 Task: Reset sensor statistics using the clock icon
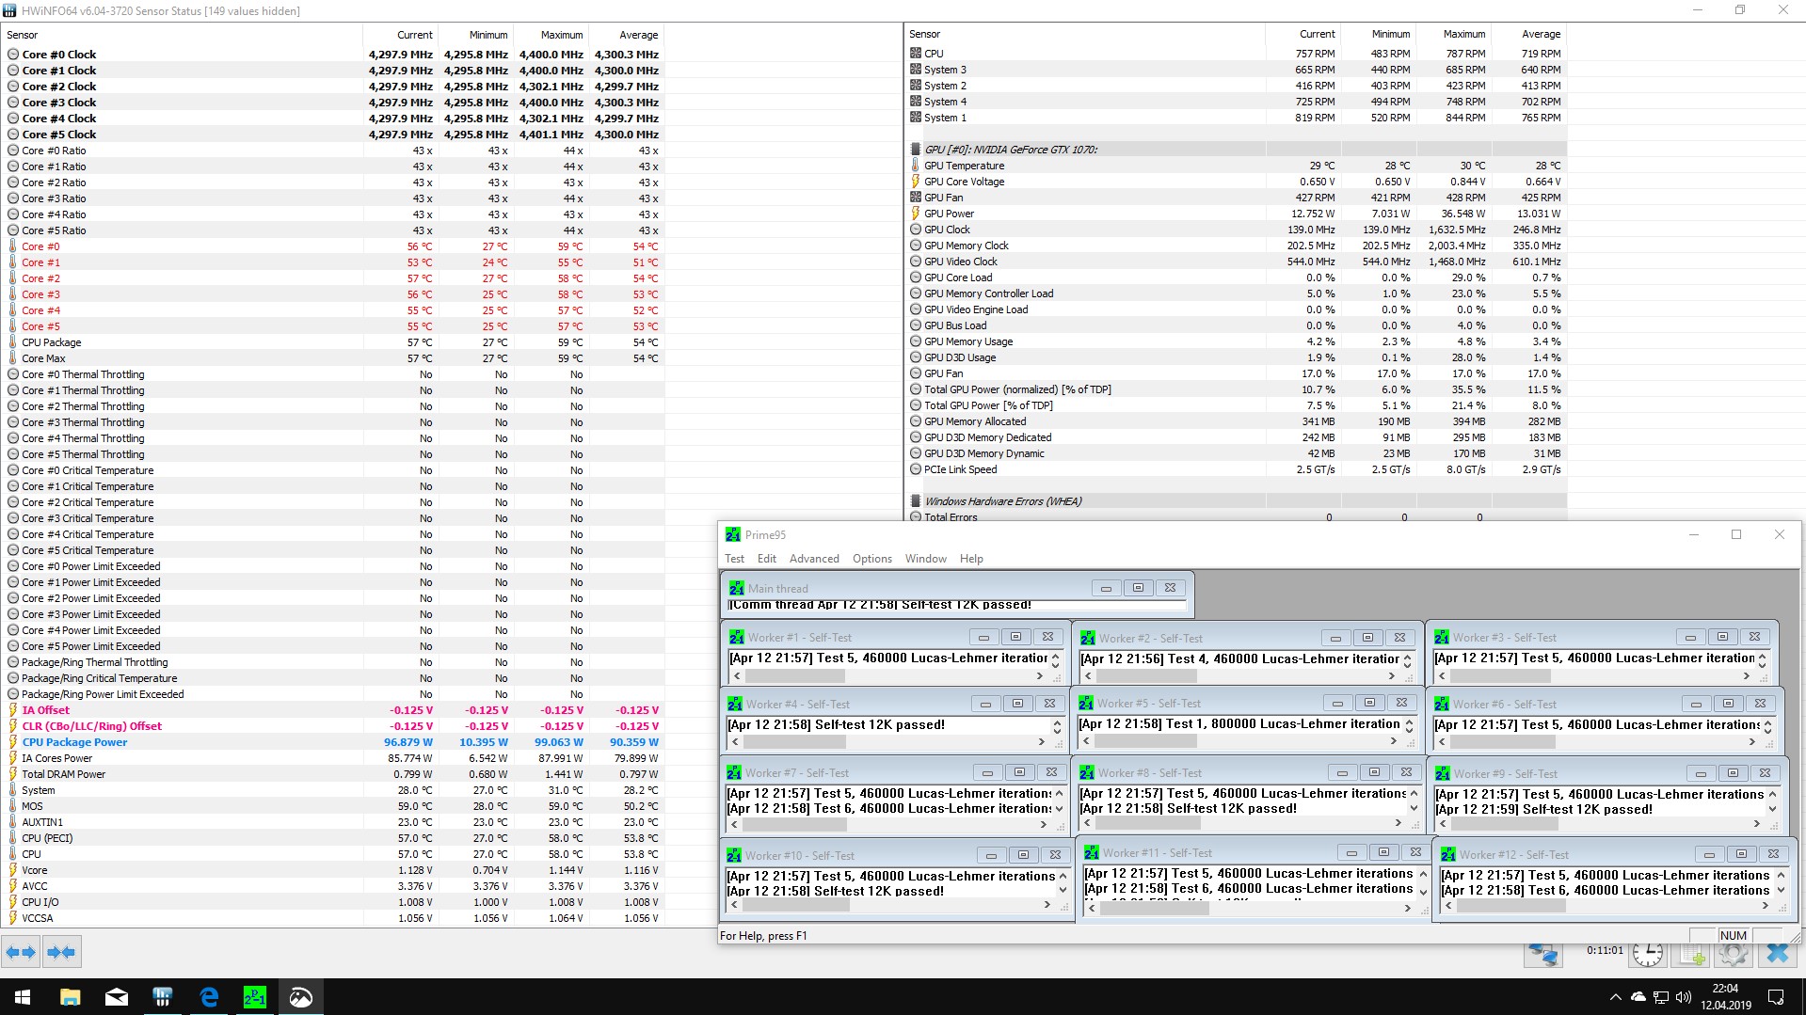click(x=1647, y=954)
